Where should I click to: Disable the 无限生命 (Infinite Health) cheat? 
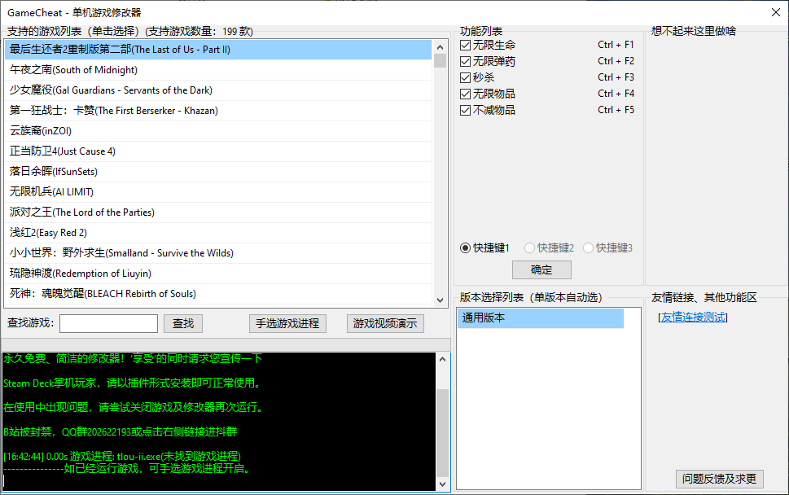coord(465,45)
